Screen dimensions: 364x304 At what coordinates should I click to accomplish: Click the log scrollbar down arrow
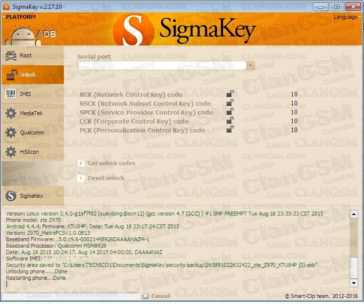(x=354, y=283)
